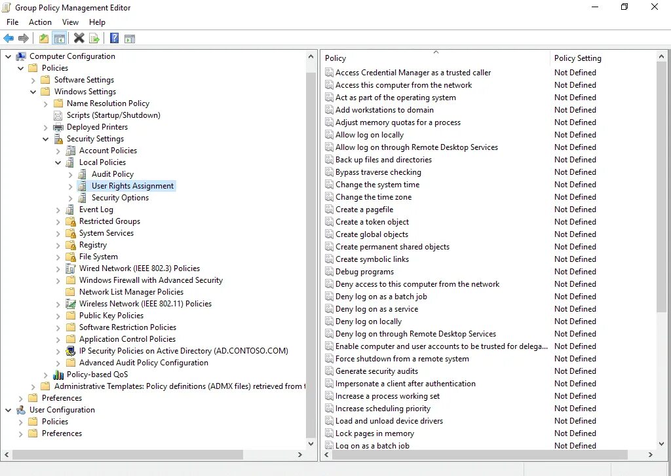Open the Action menu
Image resolution: width=671 pixels, height=476 pixels.
[40, 22]
